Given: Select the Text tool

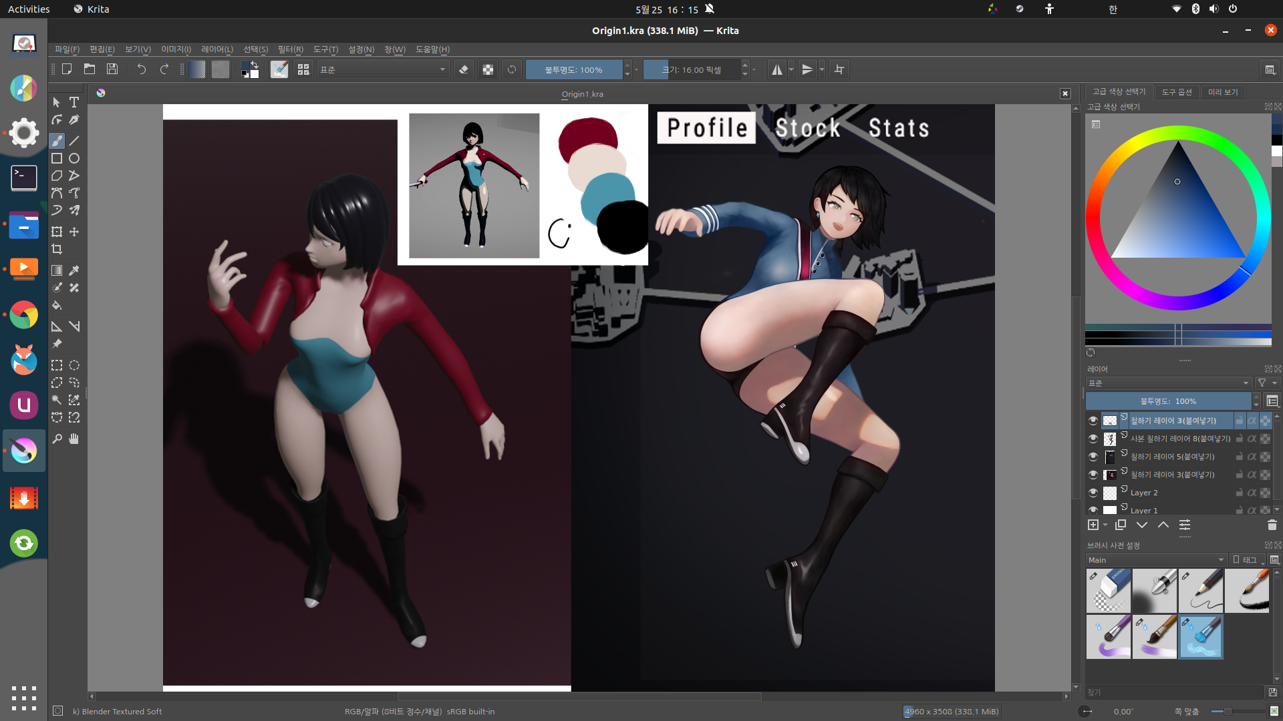Looking at the screenshot, I should [74, 102].
